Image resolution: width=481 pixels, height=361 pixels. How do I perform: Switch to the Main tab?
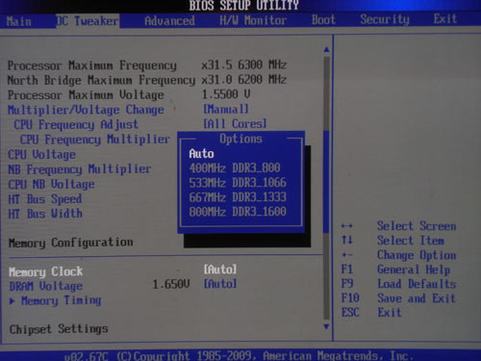[x=19, y=21]
